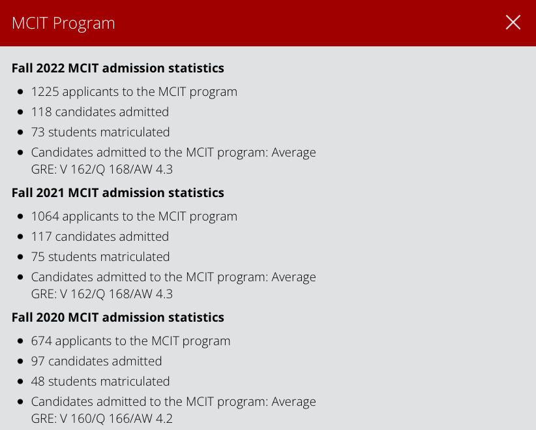
Task: Click the MCIT Program title
Action: point(63,23)
